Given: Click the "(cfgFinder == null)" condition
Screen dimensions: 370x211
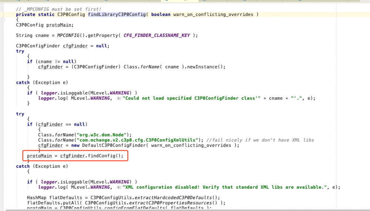Looking at the screenshot, I should 61,125.
